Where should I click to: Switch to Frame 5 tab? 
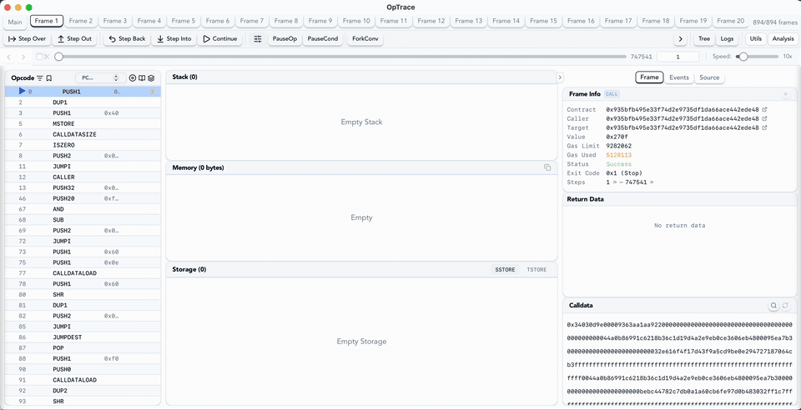[x=183, y=21]
